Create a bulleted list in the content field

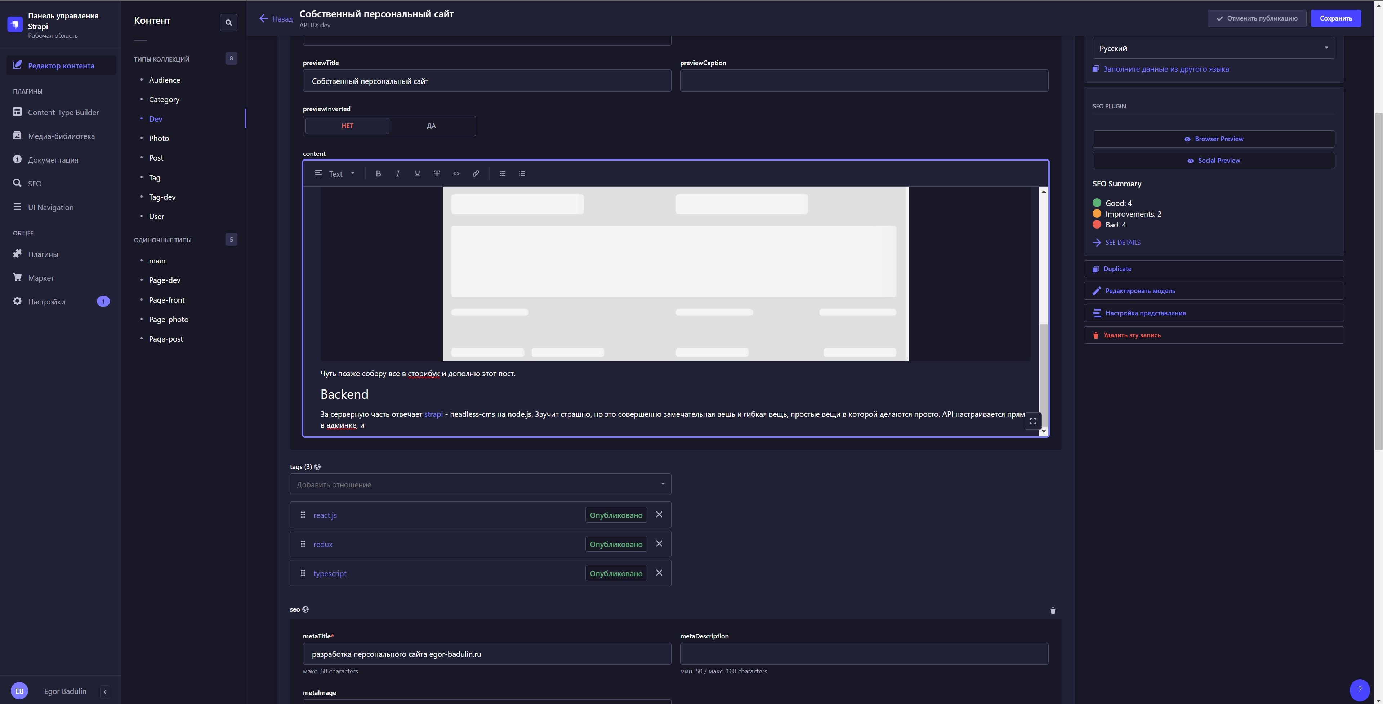[502, 173]
